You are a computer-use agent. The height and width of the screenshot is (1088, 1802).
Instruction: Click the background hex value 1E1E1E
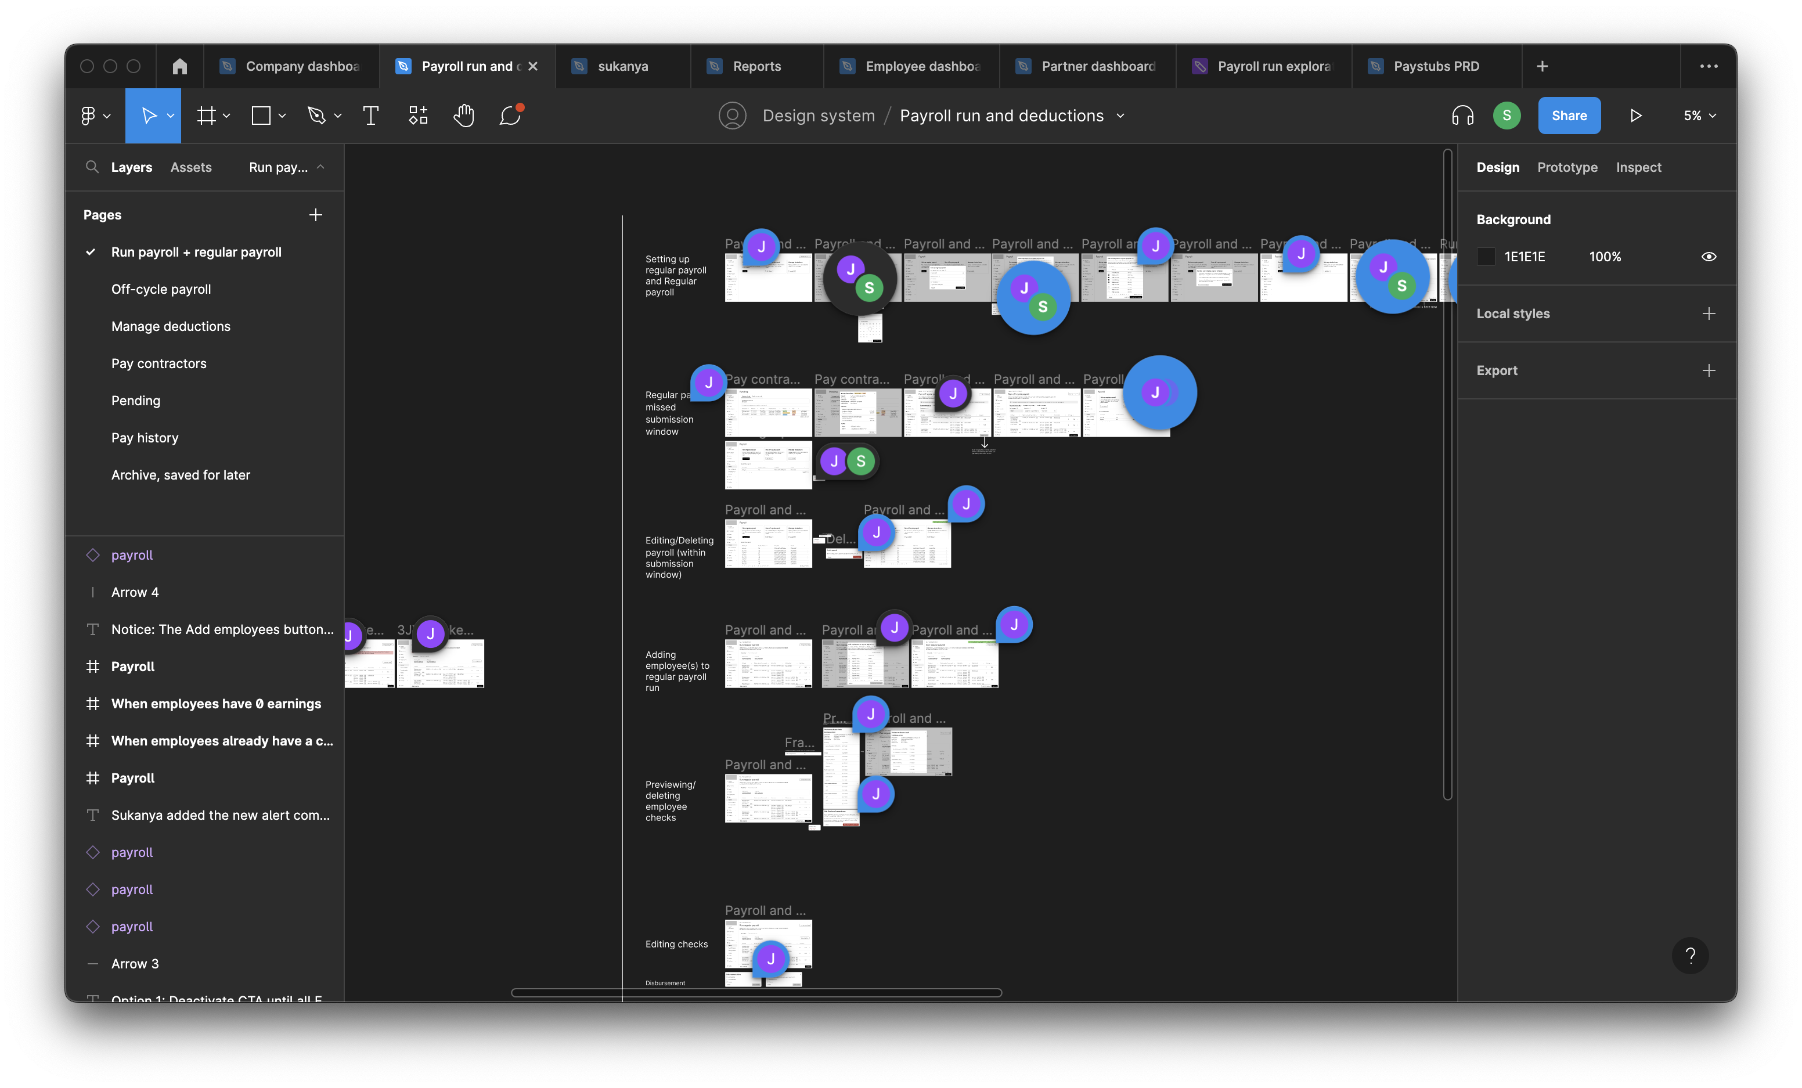1525,257
